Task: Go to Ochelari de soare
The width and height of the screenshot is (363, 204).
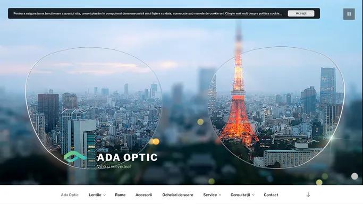Action: tap(178, 195)
